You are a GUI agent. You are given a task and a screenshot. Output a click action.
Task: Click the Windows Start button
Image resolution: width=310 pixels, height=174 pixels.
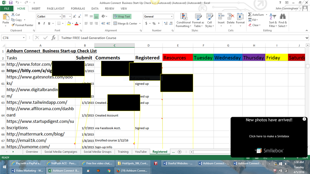(x=4, y=167)
